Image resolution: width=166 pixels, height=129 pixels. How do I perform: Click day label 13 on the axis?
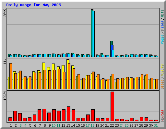(x=68, y=125)
